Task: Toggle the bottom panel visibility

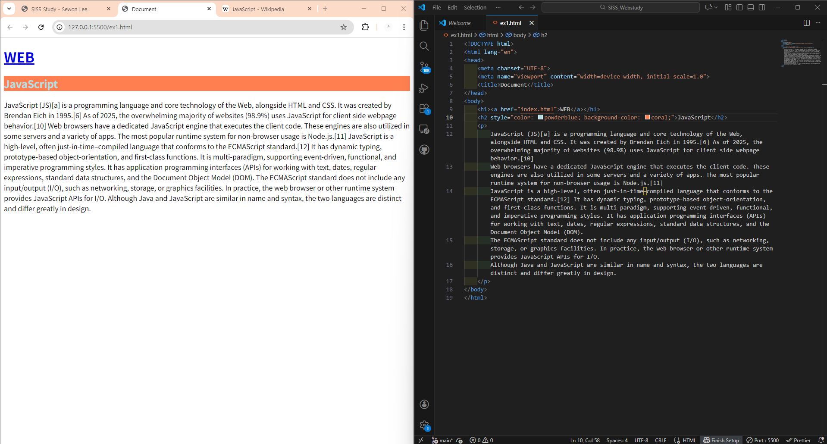Action: click(751, 7)
